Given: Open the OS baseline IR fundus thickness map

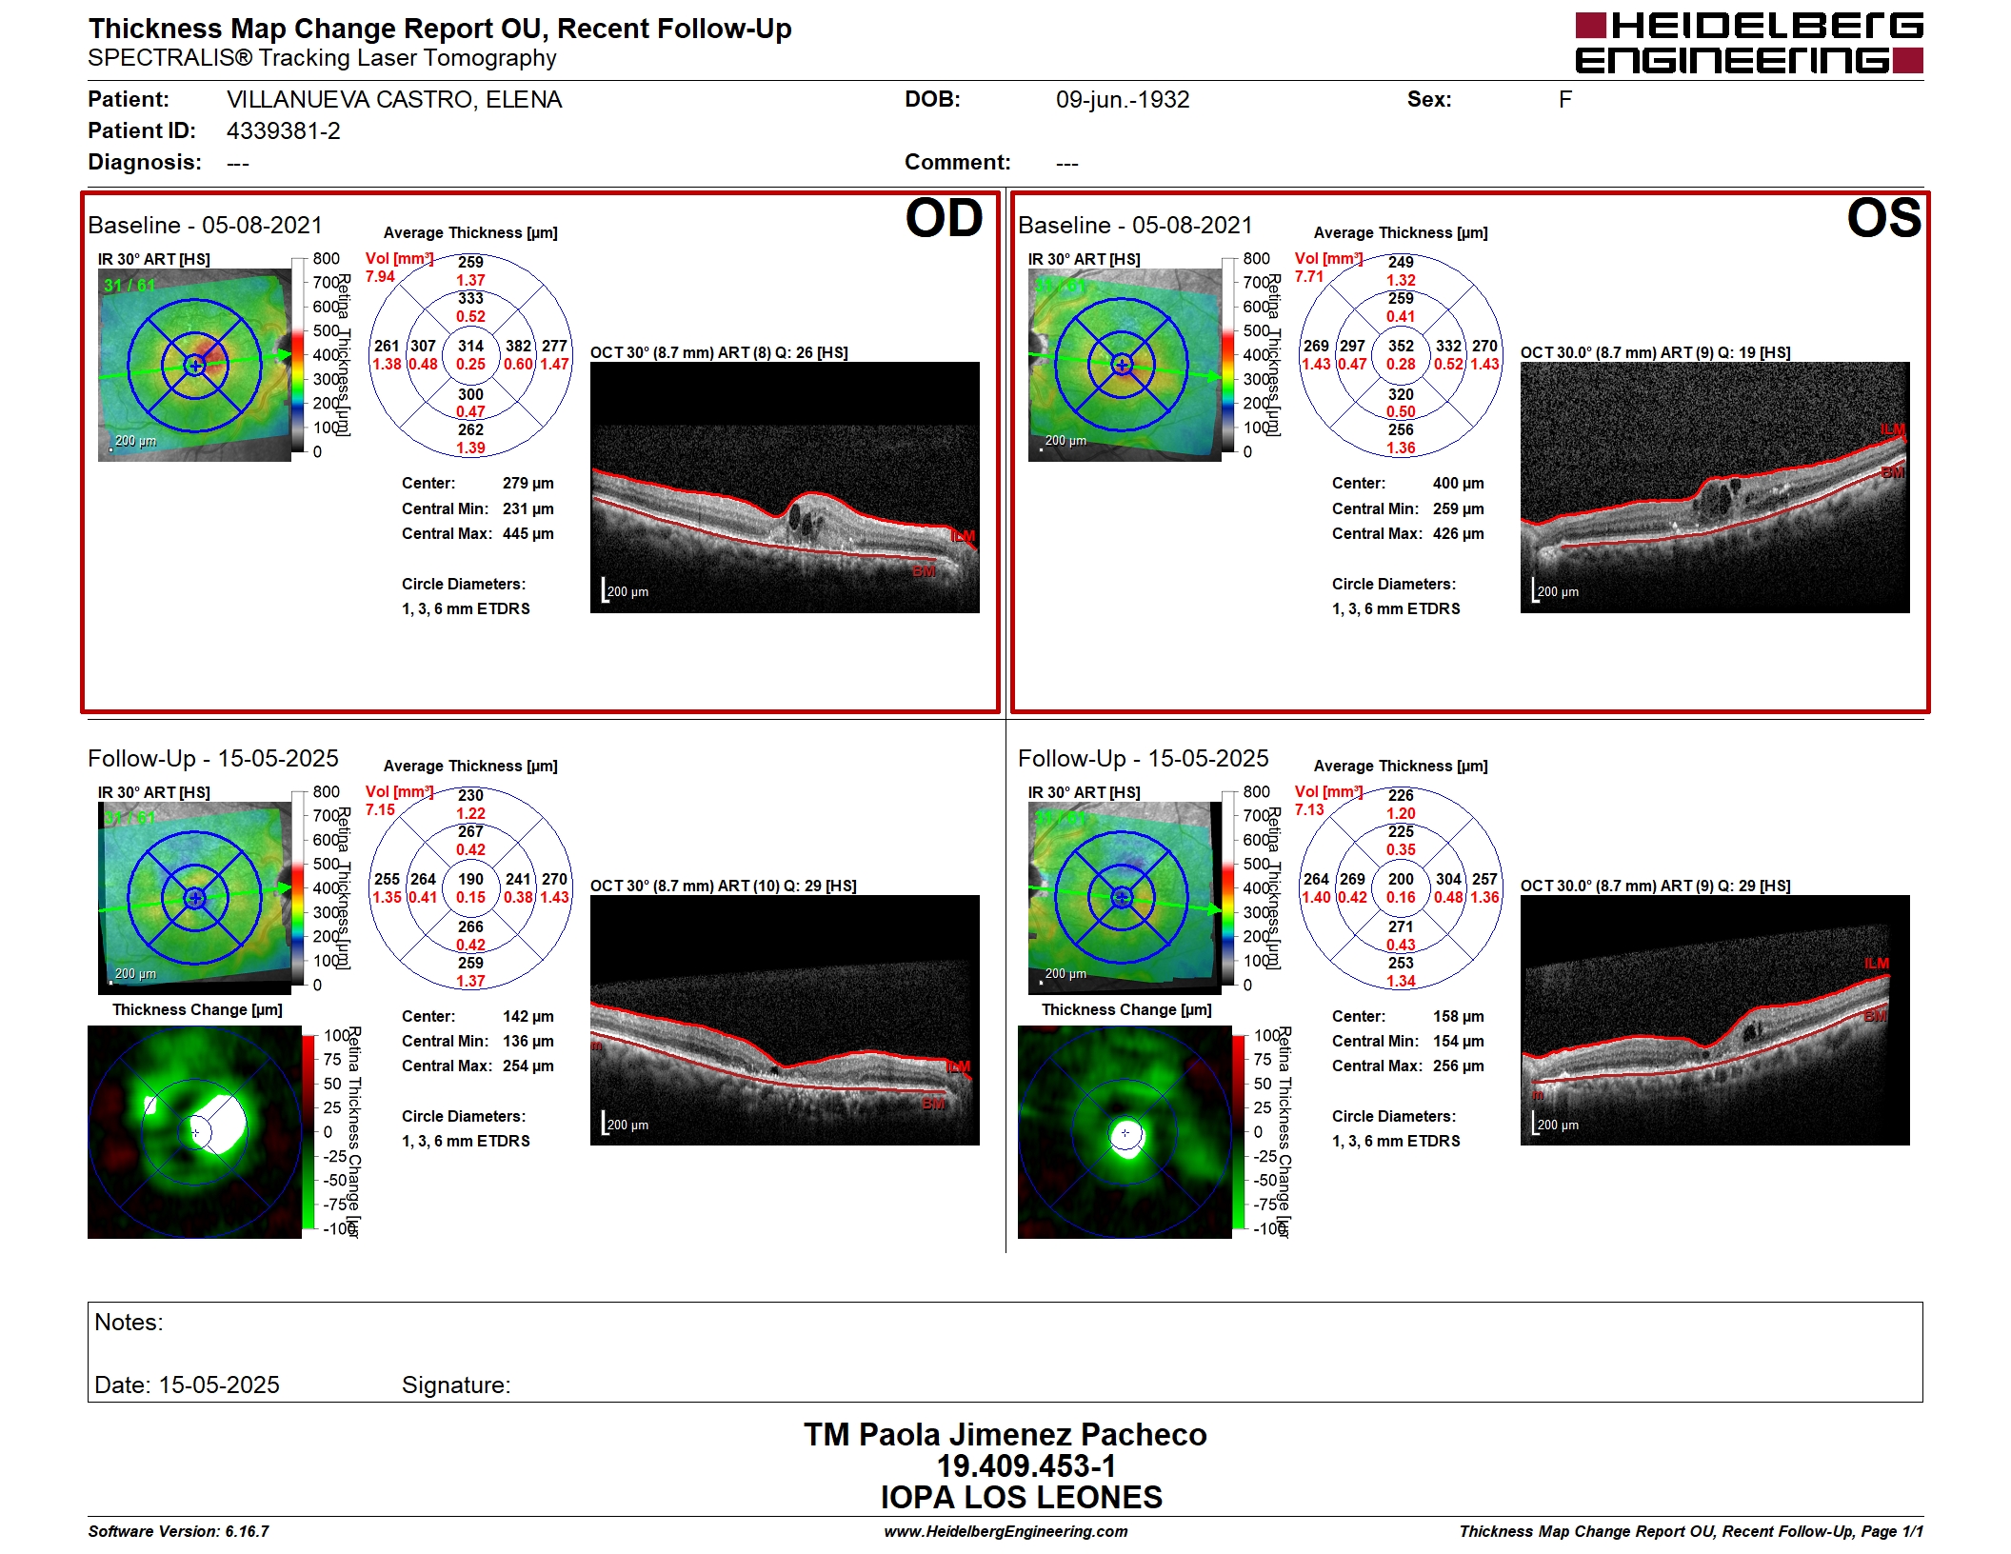Looking at the screenshot, I should point(1125,365).
